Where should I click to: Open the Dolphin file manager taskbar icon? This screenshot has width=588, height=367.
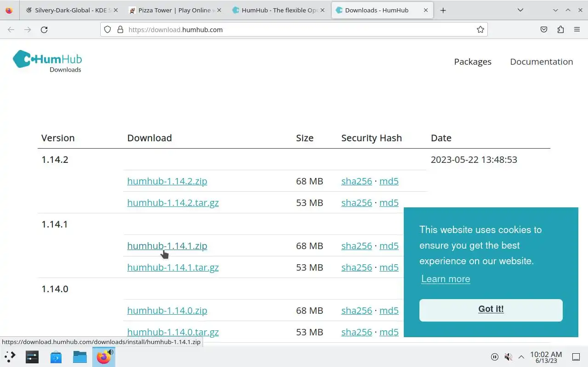(x=80, y=356)
